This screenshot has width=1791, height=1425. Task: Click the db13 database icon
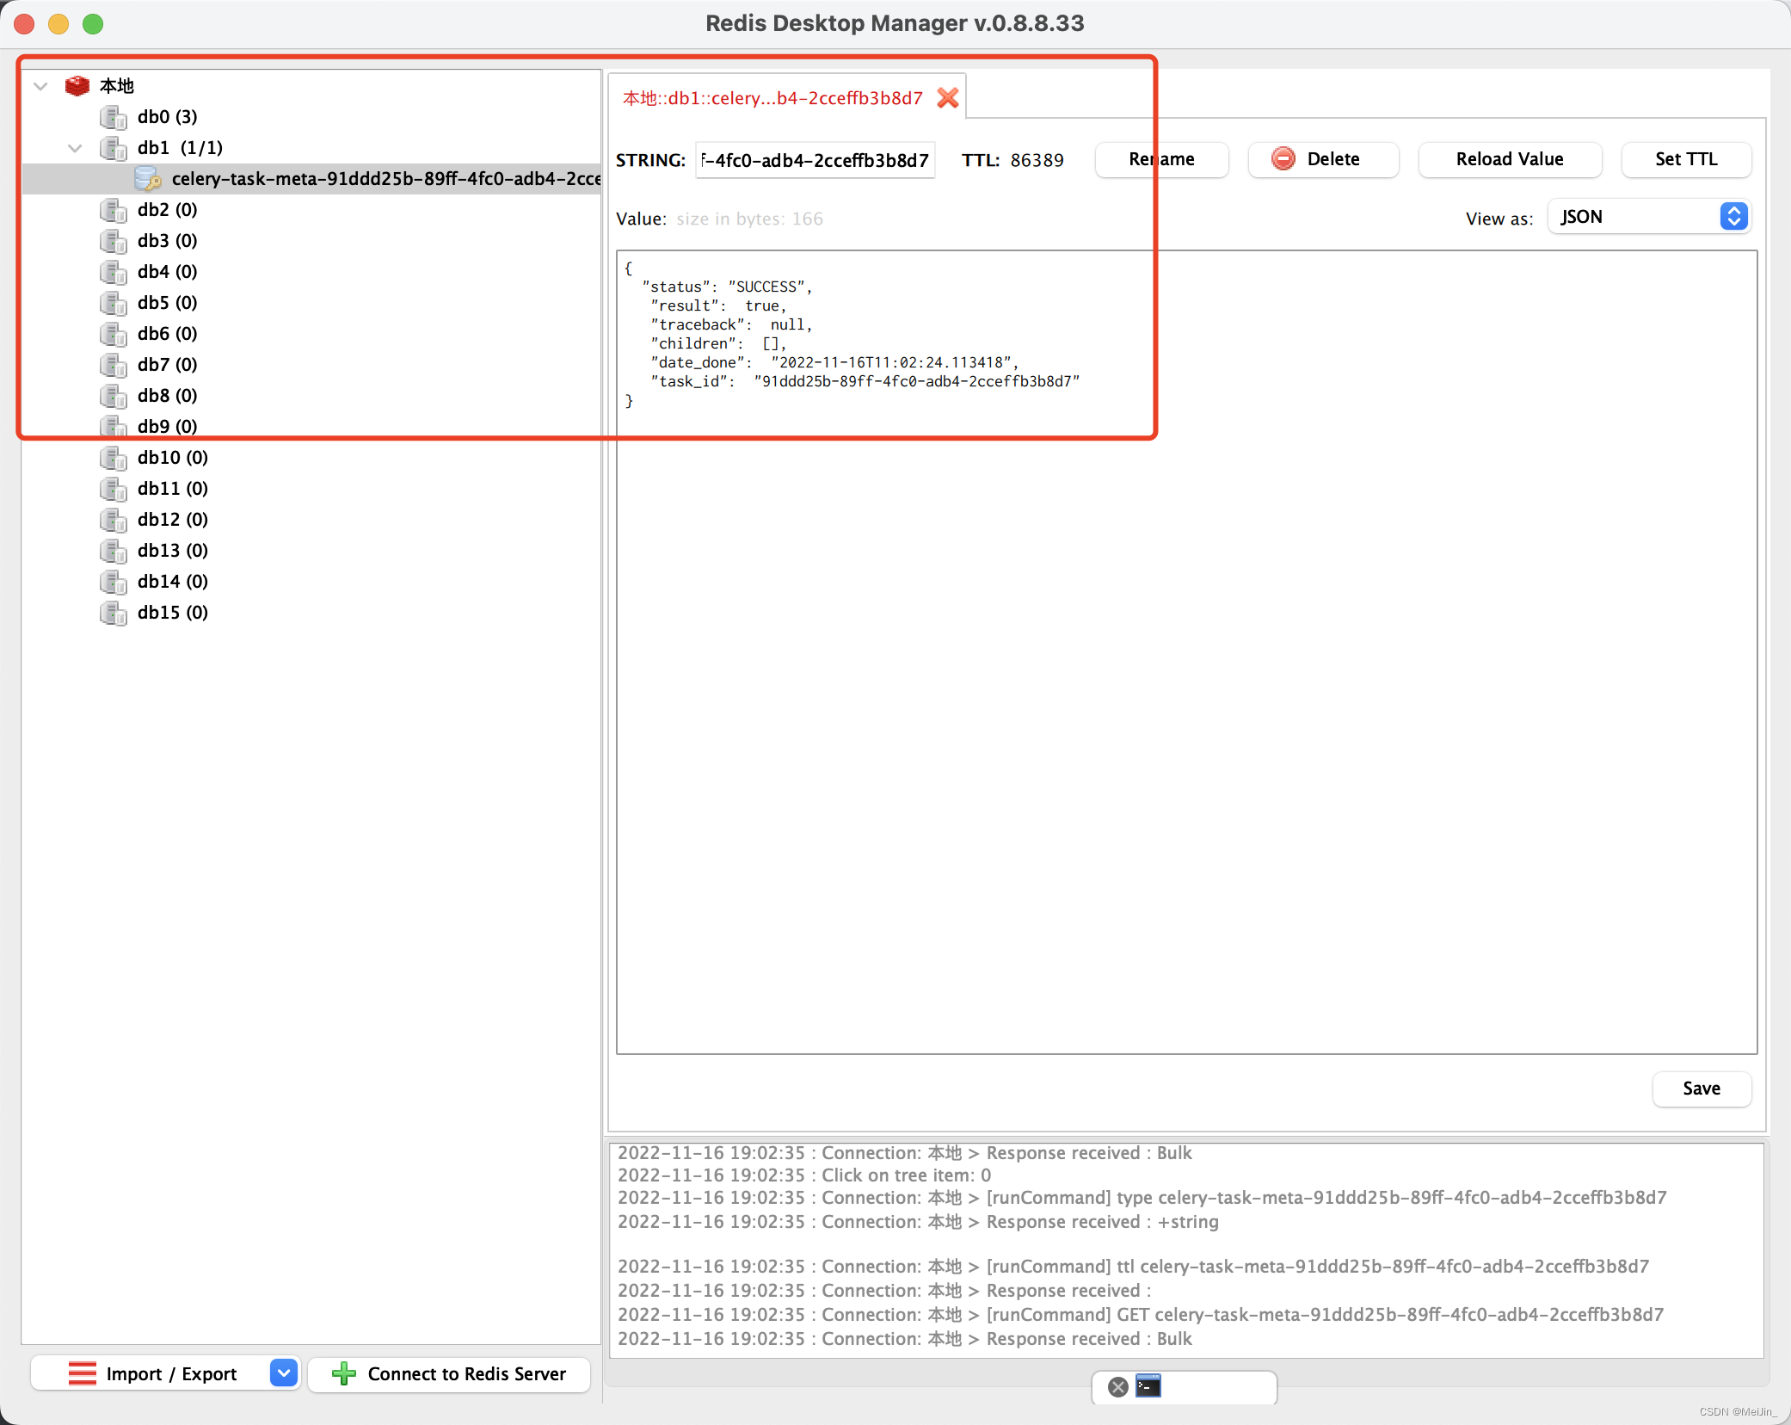tap(113, 551)
